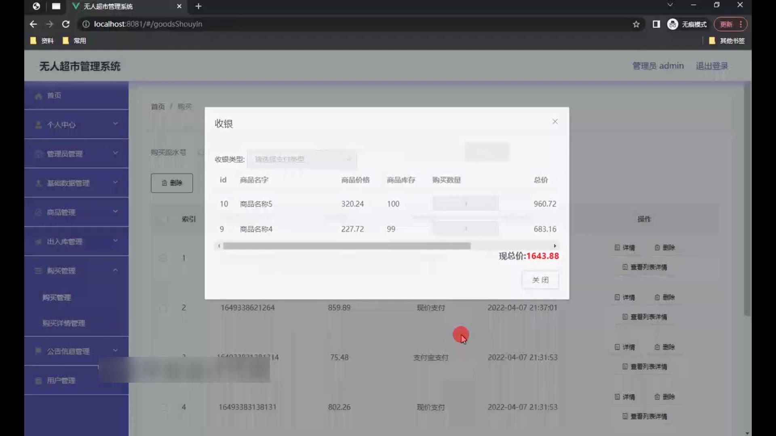Open the 收银类型 payment type dropdown

tap(302, 159)
